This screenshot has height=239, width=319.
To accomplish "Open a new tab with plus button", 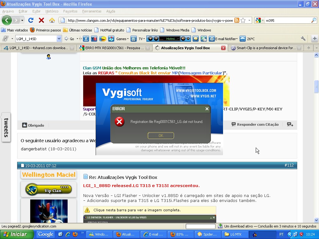I will 309,48.
